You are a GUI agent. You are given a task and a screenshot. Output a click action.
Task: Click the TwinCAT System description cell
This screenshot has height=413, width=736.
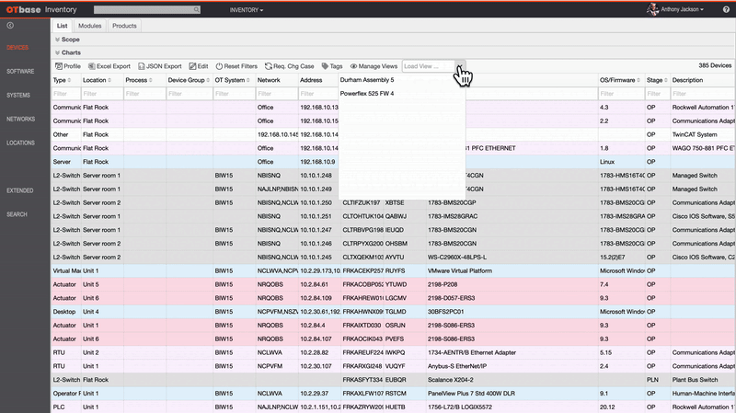(x=695, y=134)
